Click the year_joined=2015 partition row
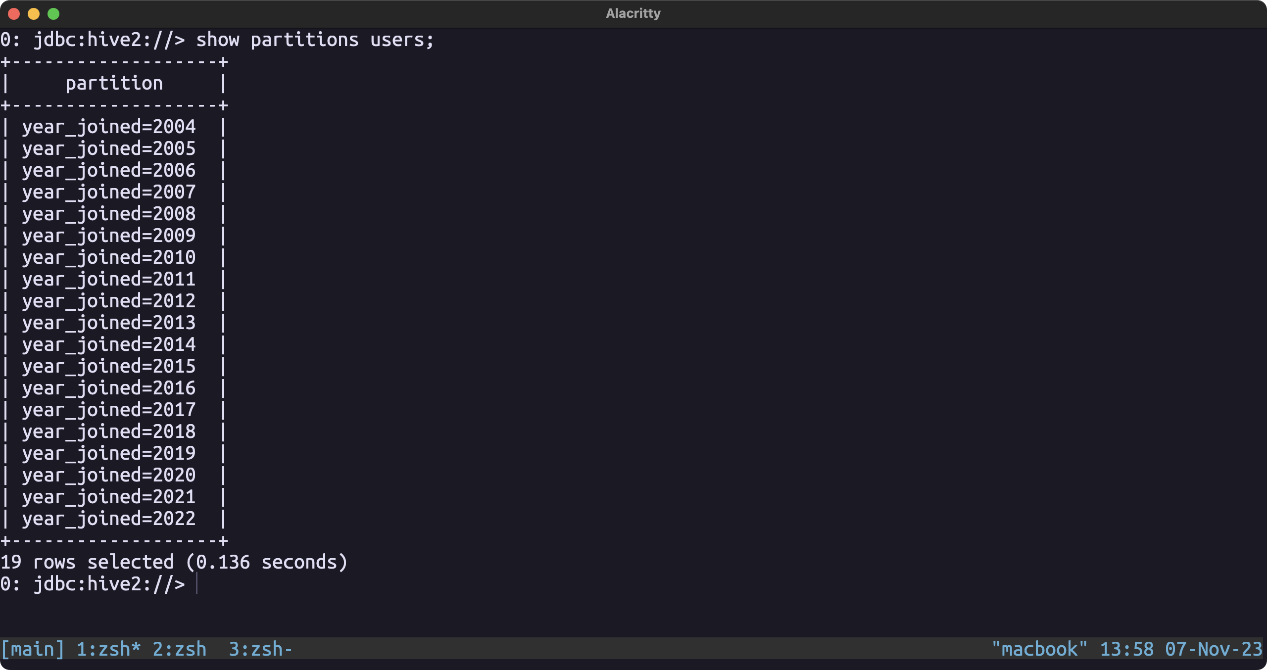Image resolution: width=1267 pixels, height=670 pixels. (x=109, y=367)
